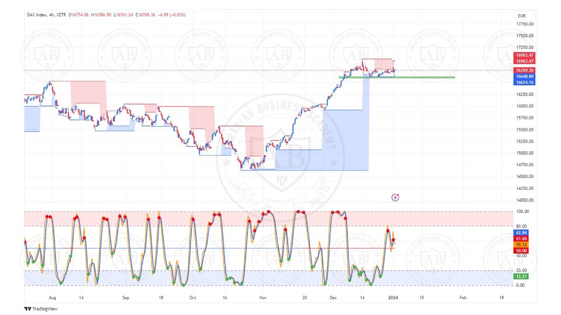Click the high value H16786.90 in legend
561x315 pixels.
[x=101, y=15]
